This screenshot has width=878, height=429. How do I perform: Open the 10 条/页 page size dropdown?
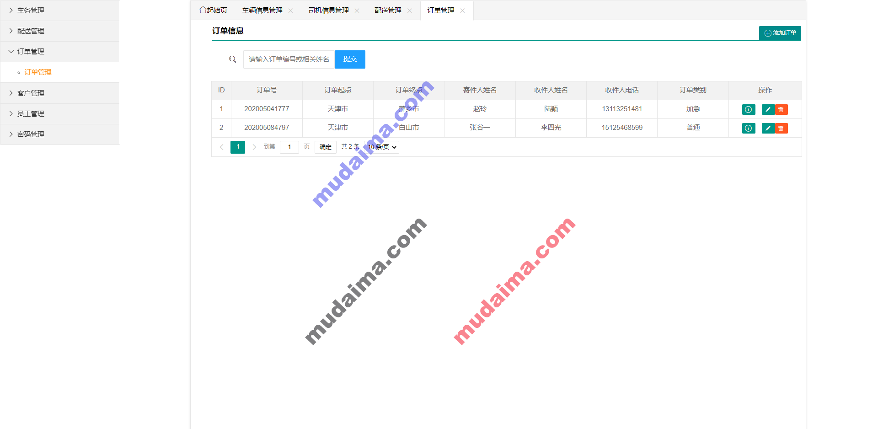[382, 147]
